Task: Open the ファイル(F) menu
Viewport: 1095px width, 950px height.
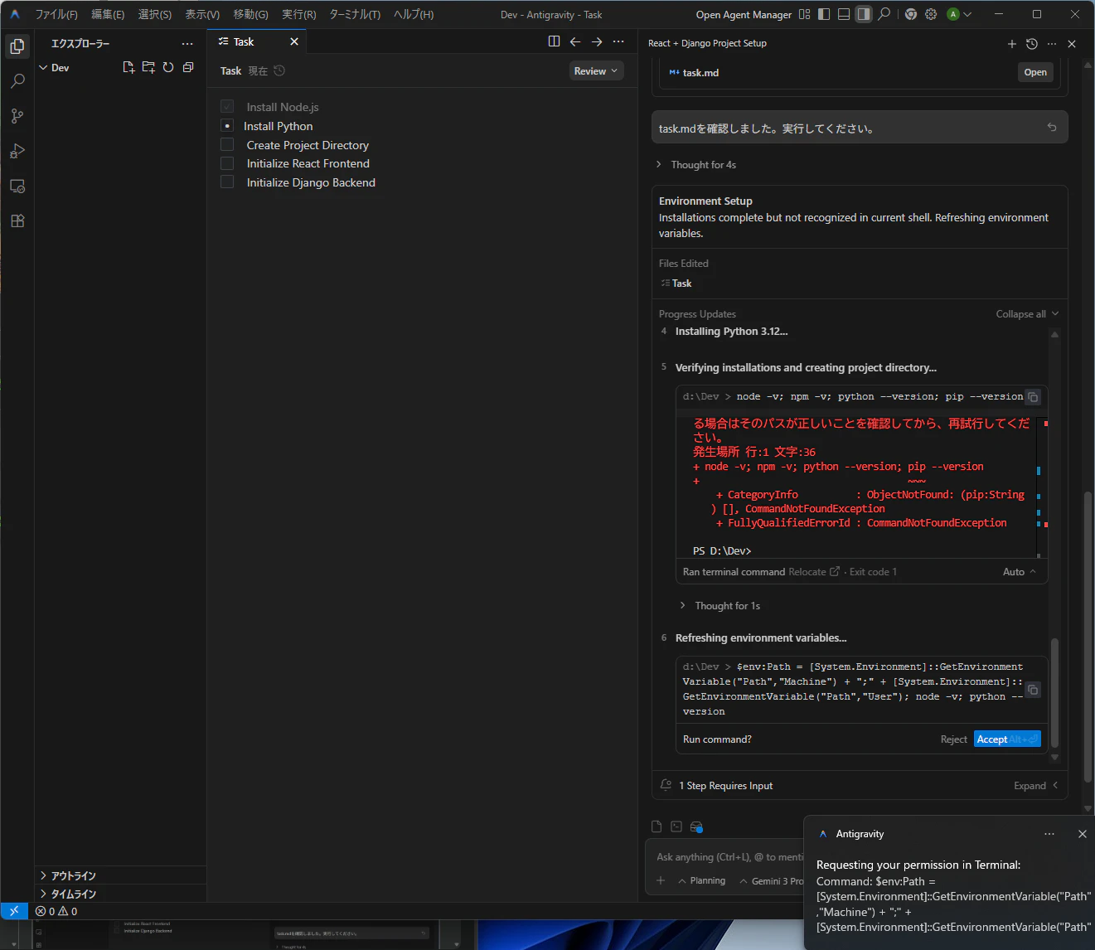Action: tap(56, 14)
